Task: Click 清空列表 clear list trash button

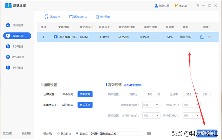Action: [103, 17]
